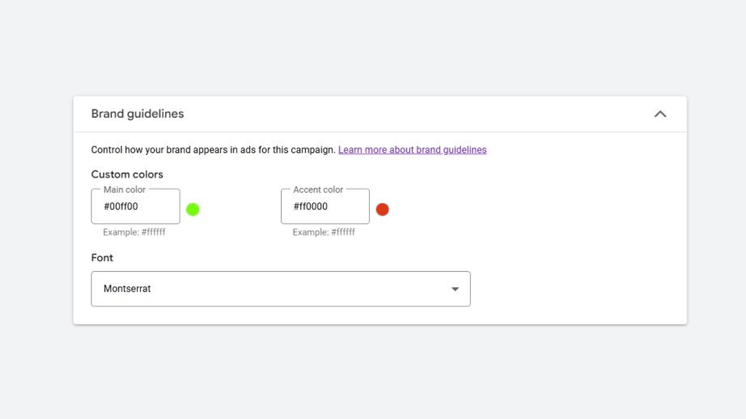Click empty area of Brand guidelines header bar
The width and height of the screenshot is (746, 419).
coord(408,114)
